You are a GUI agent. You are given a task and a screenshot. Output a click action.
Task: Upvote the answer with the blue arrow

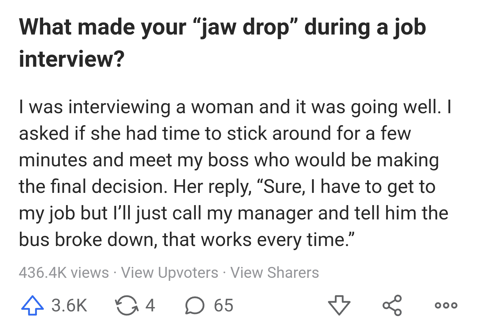(32, 305)
